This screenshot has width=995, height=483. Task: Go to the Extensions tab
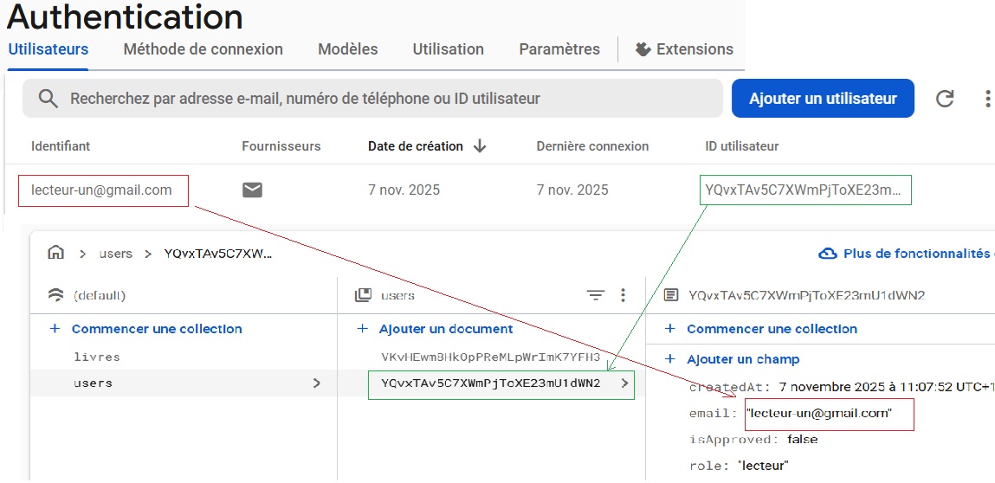(684, 49)
